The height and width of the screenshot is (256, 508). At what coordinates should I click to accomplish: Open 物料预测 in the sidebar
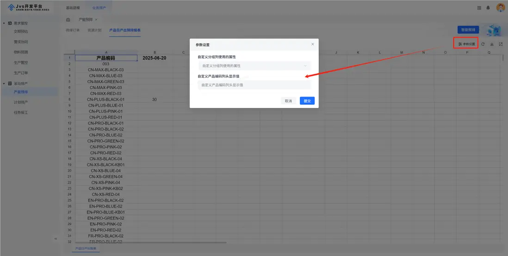coord(21,52)
